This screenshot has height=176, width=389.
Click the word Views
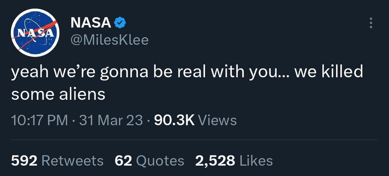[x=217, y=120]
